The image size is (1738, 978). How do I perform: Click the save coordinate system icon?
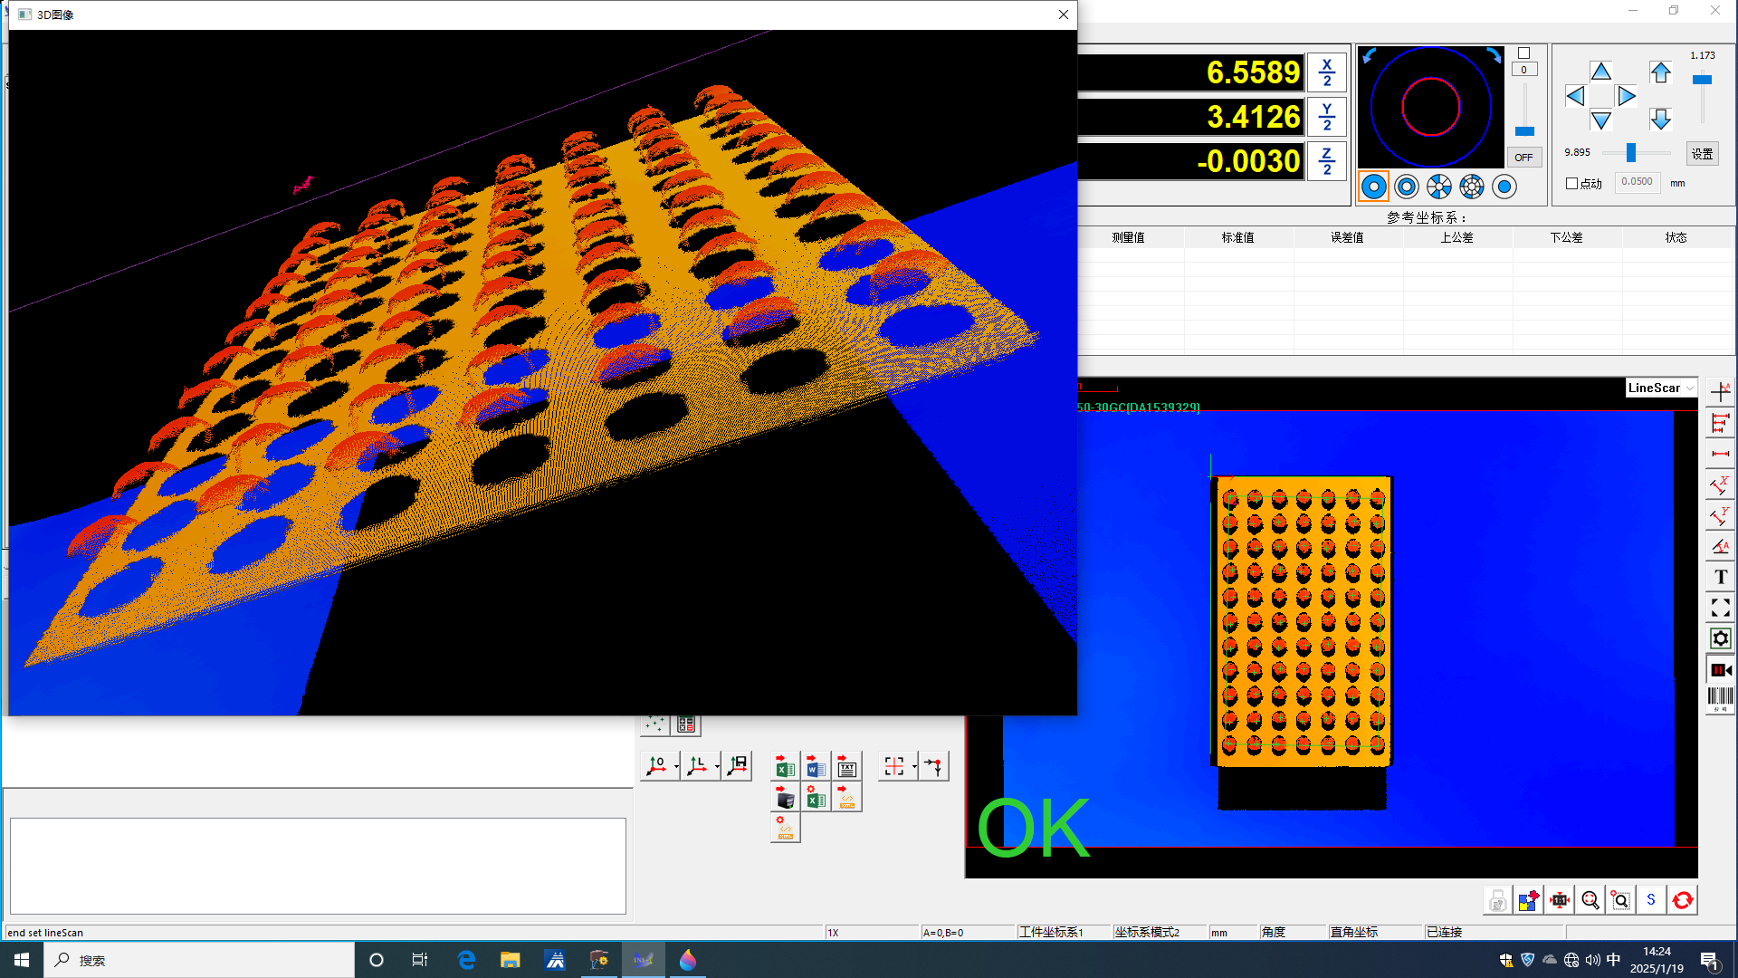click(x=738, y=766)
